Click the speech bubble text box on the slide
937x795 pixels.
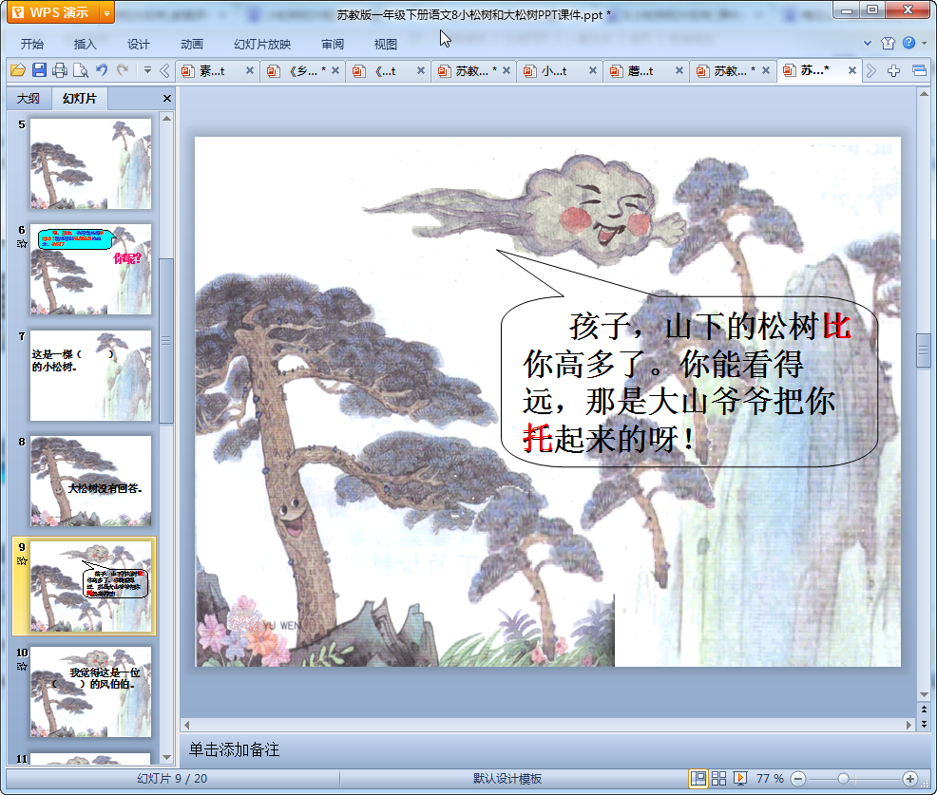pos(688,382)
